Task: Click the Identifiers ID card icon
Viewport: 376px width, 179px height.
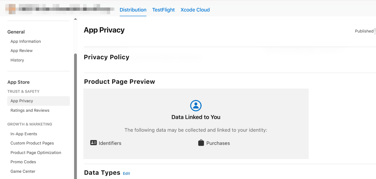Action: [93, 143]
